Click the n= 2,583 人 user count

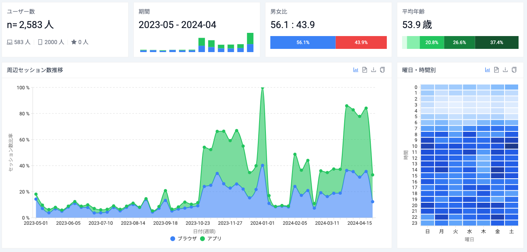pyautogui.click(x=31, y=25)
